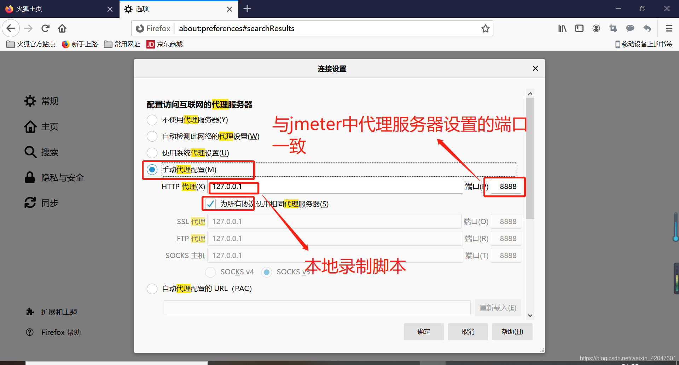Open the 火狐官方站点 bookmark folder

31,44
